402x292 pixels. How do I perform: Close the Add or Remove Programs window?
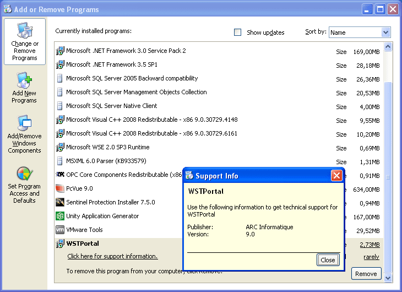point(393,9)
